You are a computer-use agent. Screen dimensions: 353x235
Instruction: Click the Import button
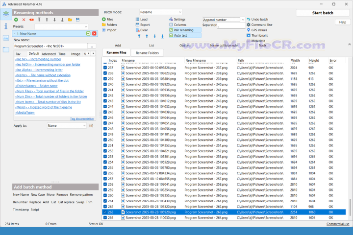109,30
